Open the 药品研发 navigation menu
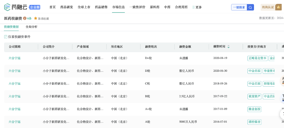 coord(67,7)
